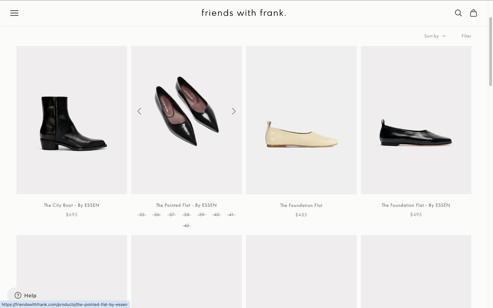Open the shopping bag
Viewport: 493px width, 308px height.
tap(473, 13)
